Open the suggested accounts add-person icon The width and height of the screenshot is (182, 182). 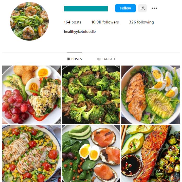click(142, 8)
